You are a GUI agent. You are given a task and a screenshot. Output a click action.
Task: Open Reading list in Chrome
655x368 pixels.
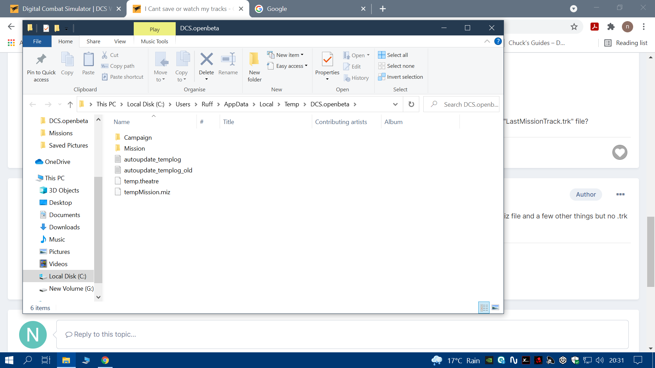pyautogui.click(x=626, y=43)
